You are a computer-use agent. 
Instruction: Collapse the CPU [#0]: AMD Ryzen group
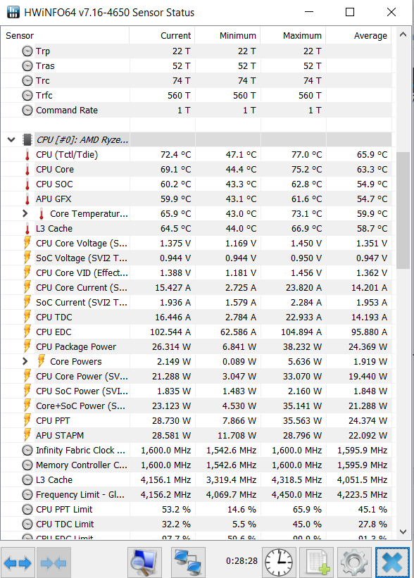[x=11, y=139]
